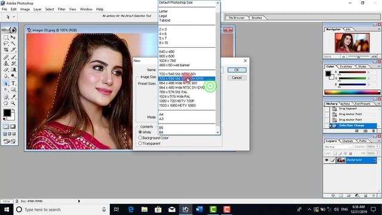The image size is (382, 215).
Task: Select the Eyedropper tool
Action: tap(13, 97)
